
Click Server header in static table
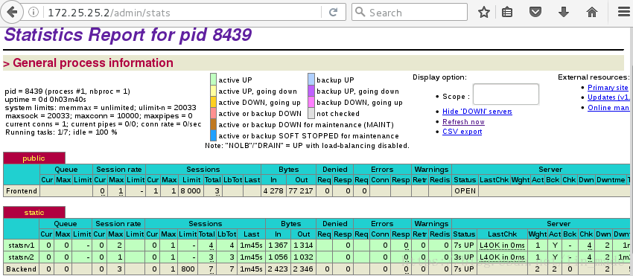559,223
